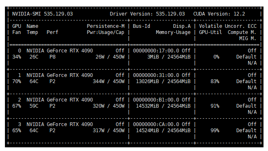Click GPU 2 name NVIDIA GeForce RTX 4090
The height and width of the screenshot is (151, 268).
click(x=60, y=100)
